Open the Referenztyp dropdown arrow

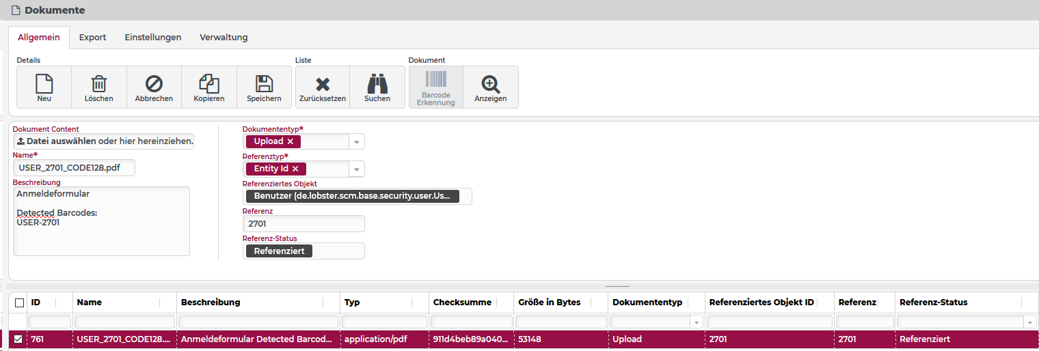pyautogui.click(x=356, y=169)
